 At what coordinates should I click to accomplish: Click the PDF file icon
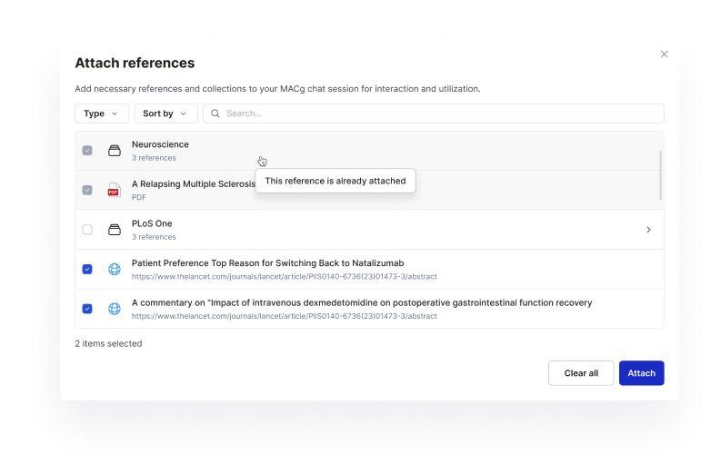tap(115, 190)
